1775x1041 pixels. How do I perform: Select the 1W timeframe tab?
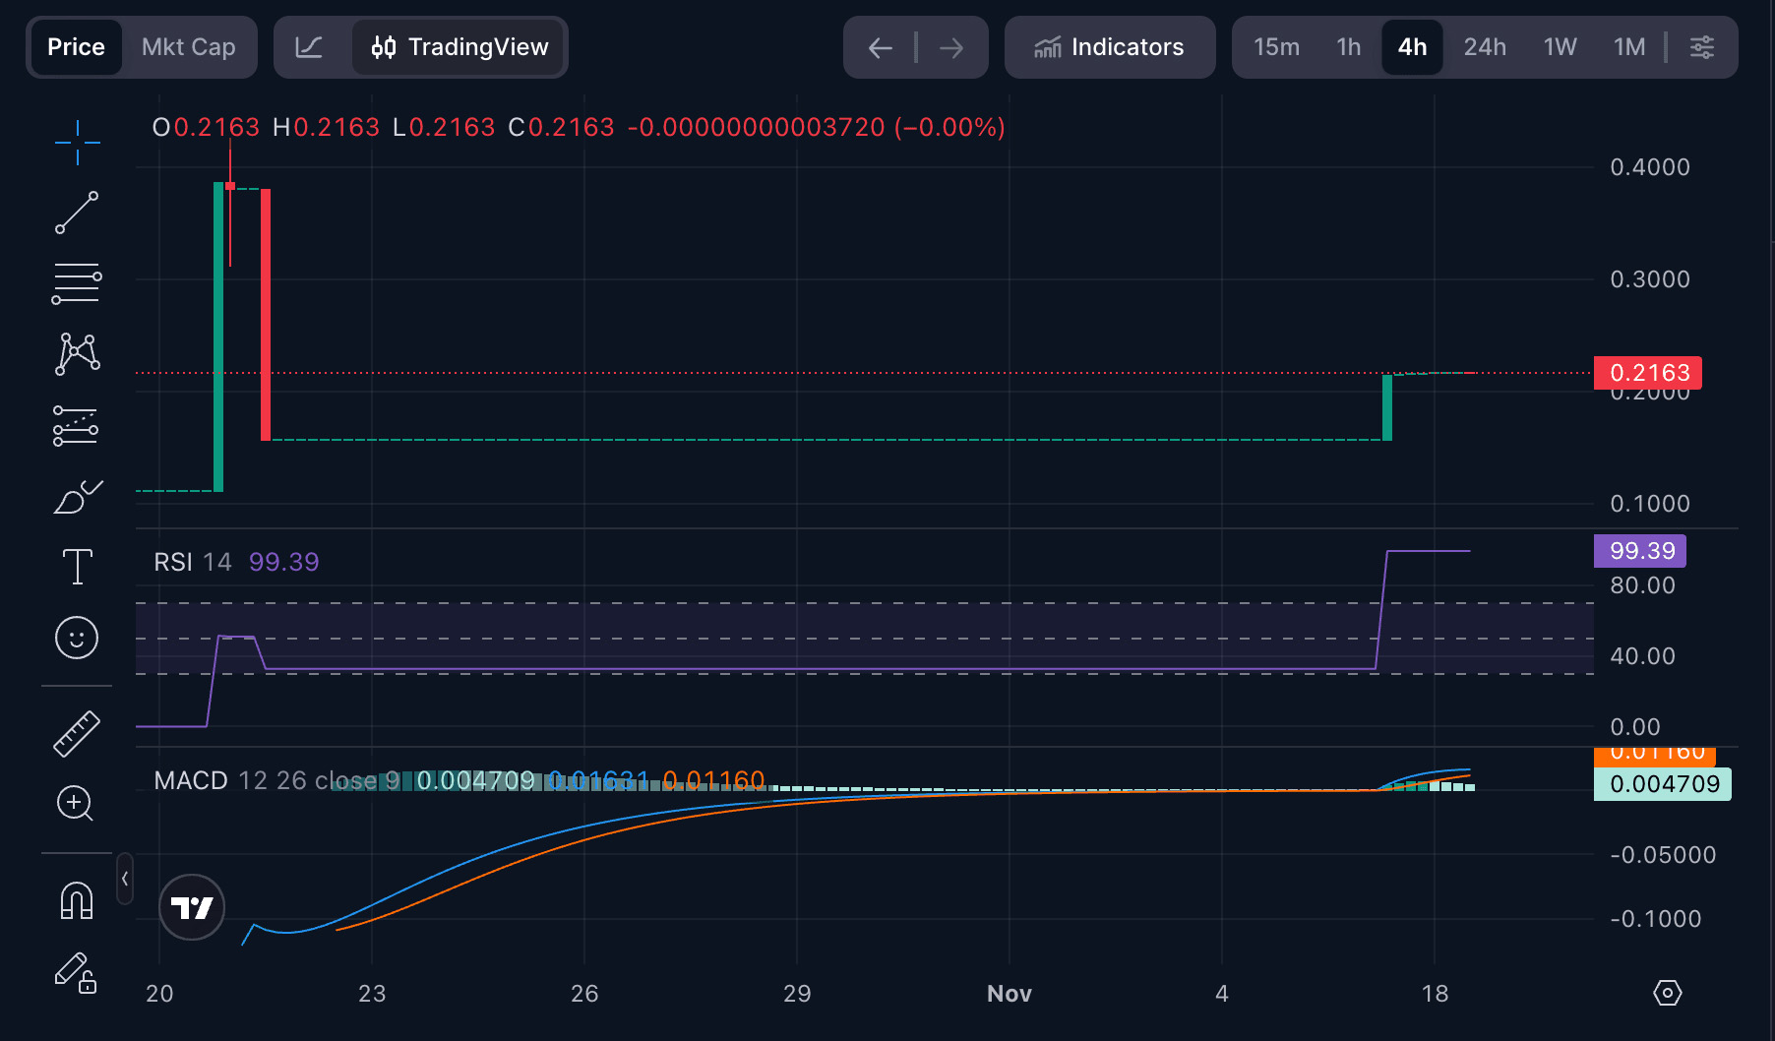(1560, 47)
